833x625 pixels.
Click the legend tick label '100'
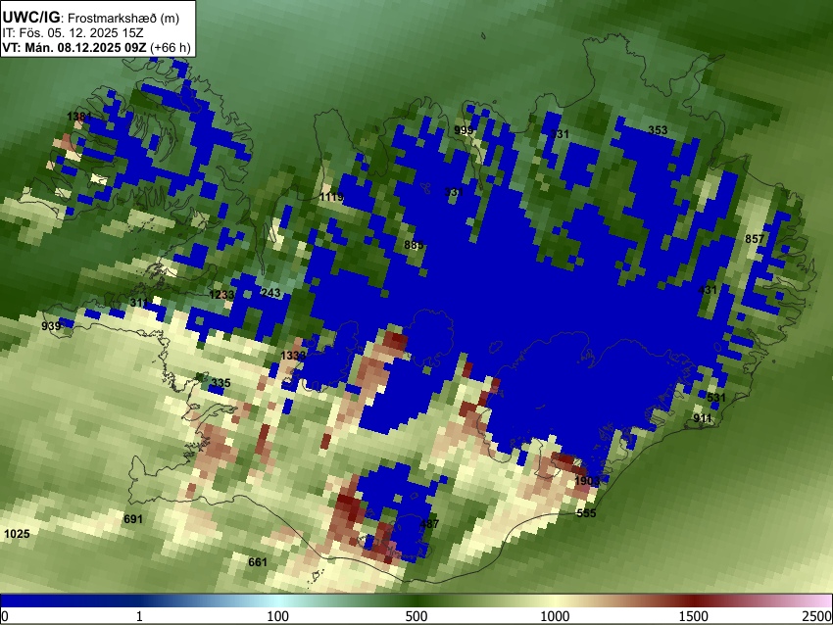tap(278, 616)
